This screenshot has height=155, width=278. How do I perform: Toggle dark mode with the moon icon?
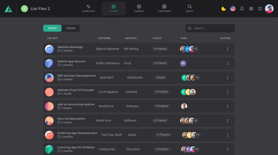[x=224, y=9]
